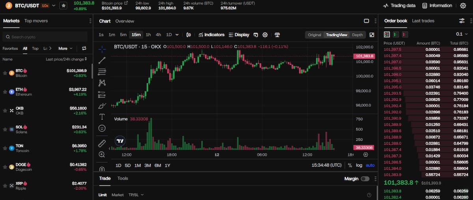
Task: Open Trading data
Action: pyautogui.click(x=399, y=6)
